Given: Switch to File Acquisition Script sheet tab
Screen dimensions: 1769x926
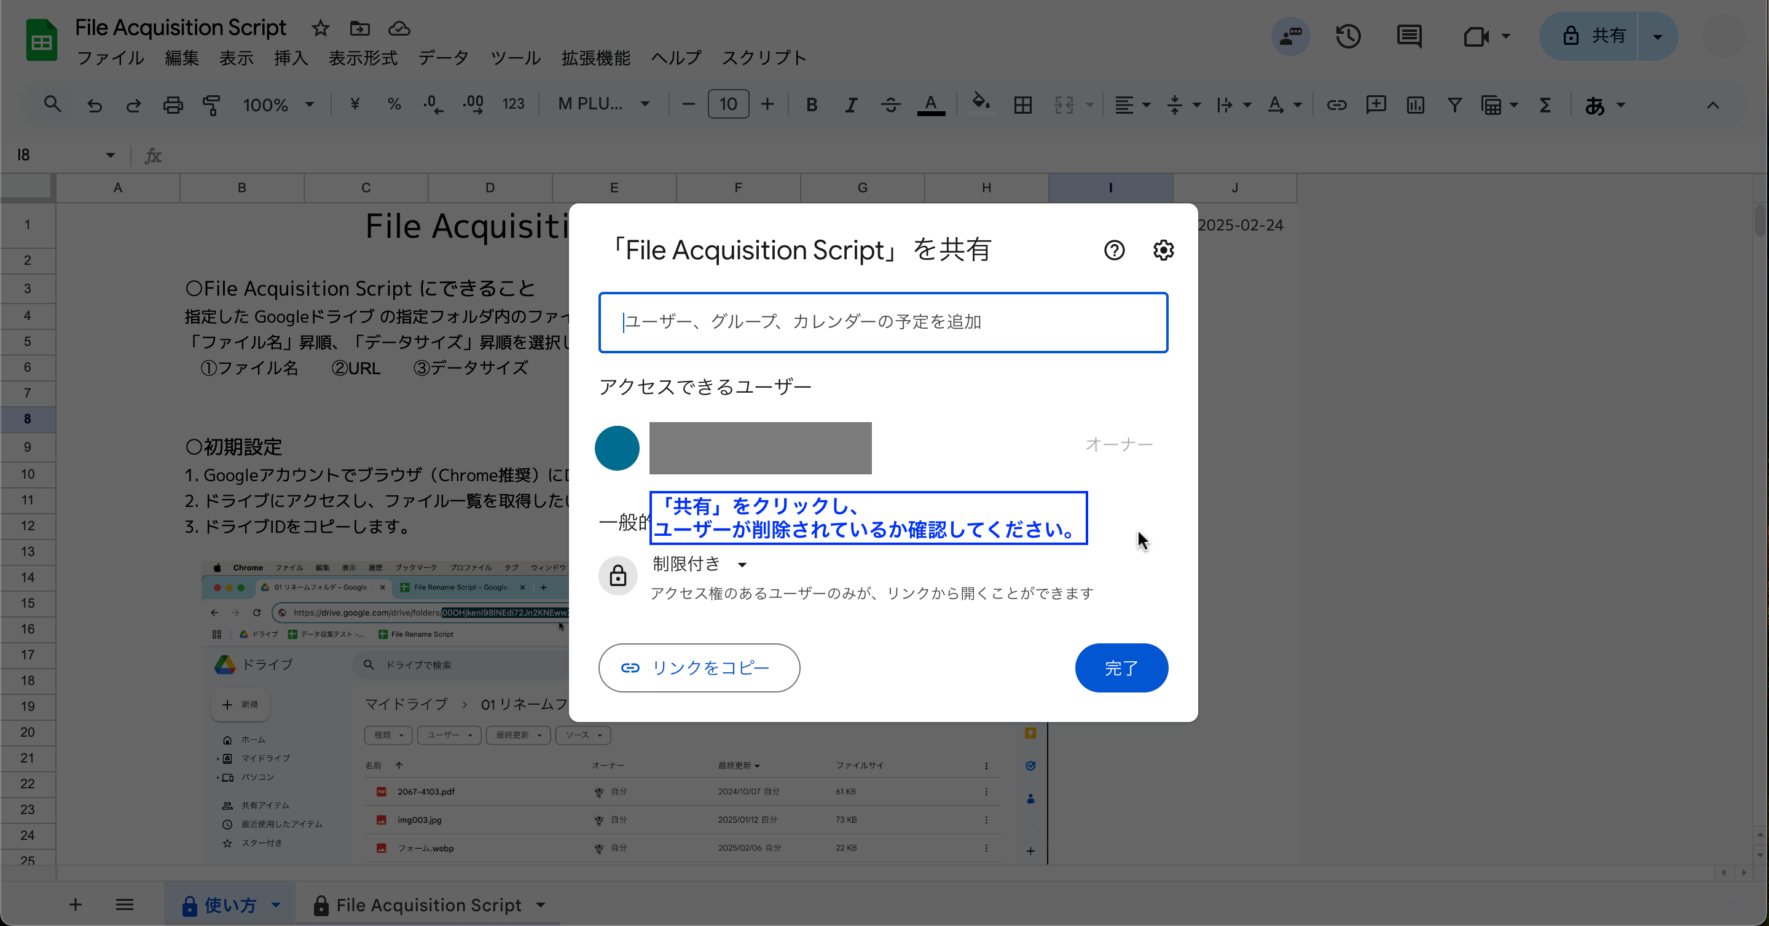Looking at the screenshot, I should point(430,904).
